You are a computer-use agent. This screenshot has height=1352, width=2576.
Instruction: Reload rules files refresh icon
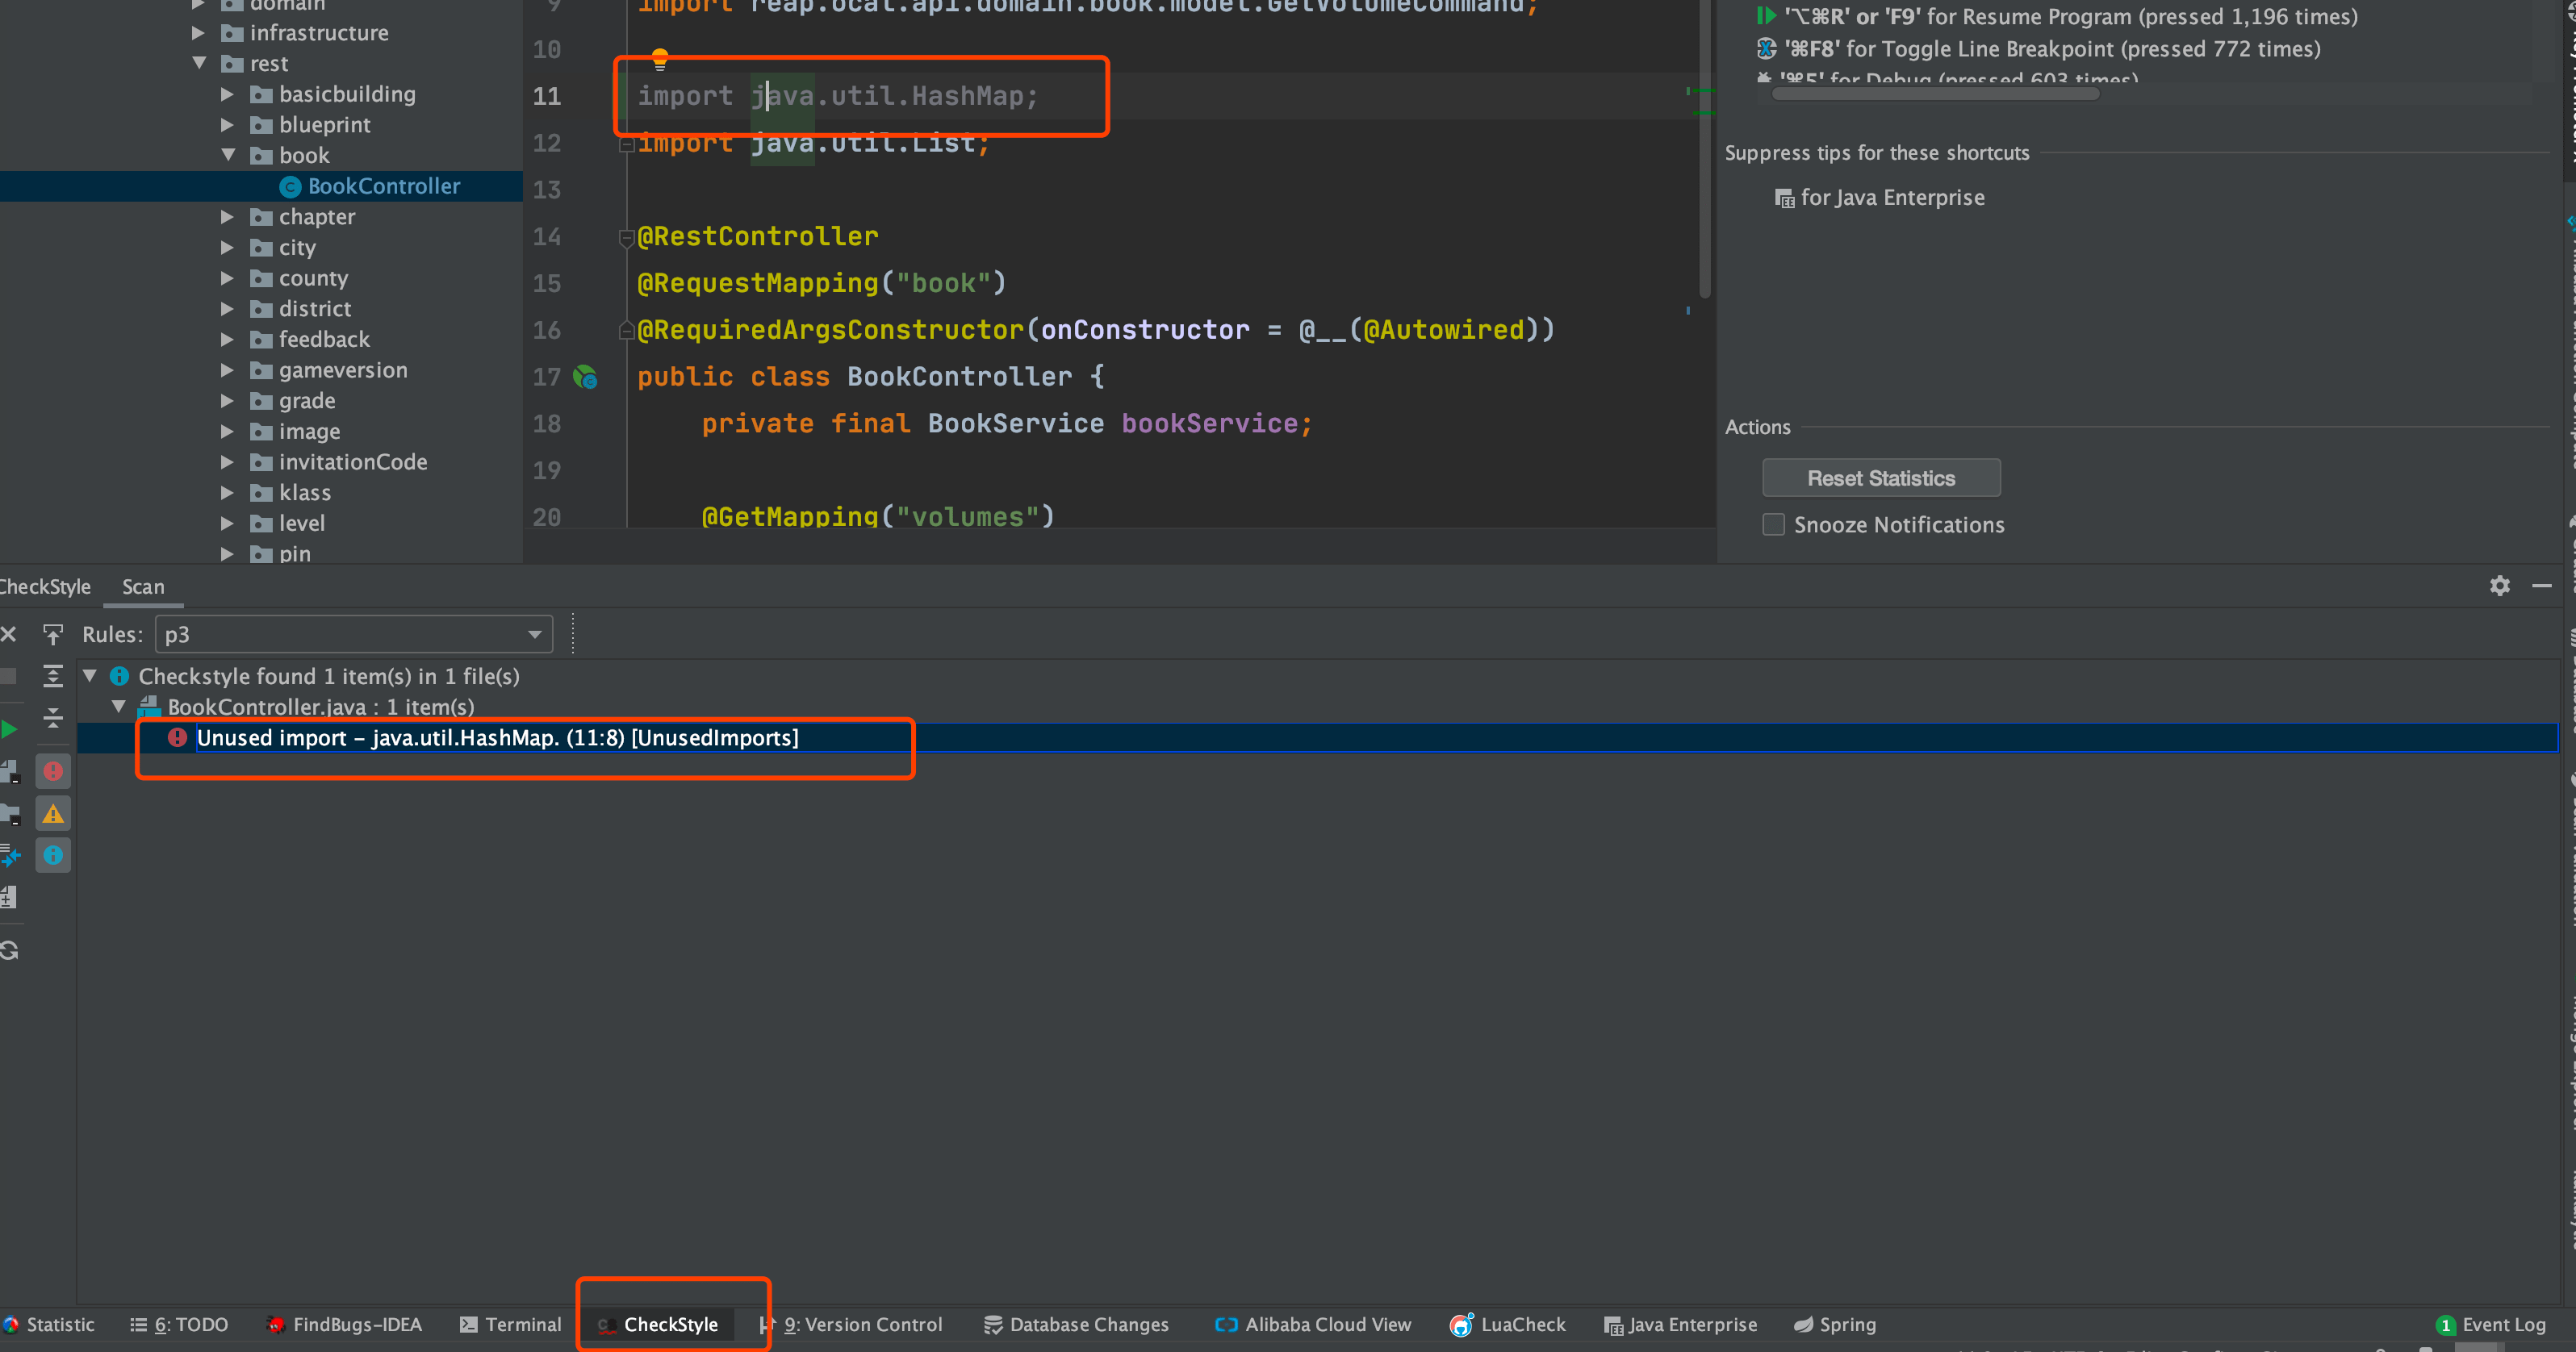pyautogui.click(x=9, y=950)
